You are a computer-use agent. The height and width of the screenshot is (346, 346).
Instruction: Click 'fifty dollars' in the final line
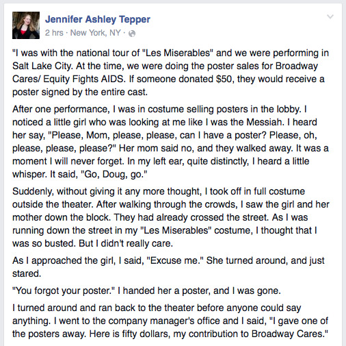pos(145,334)
